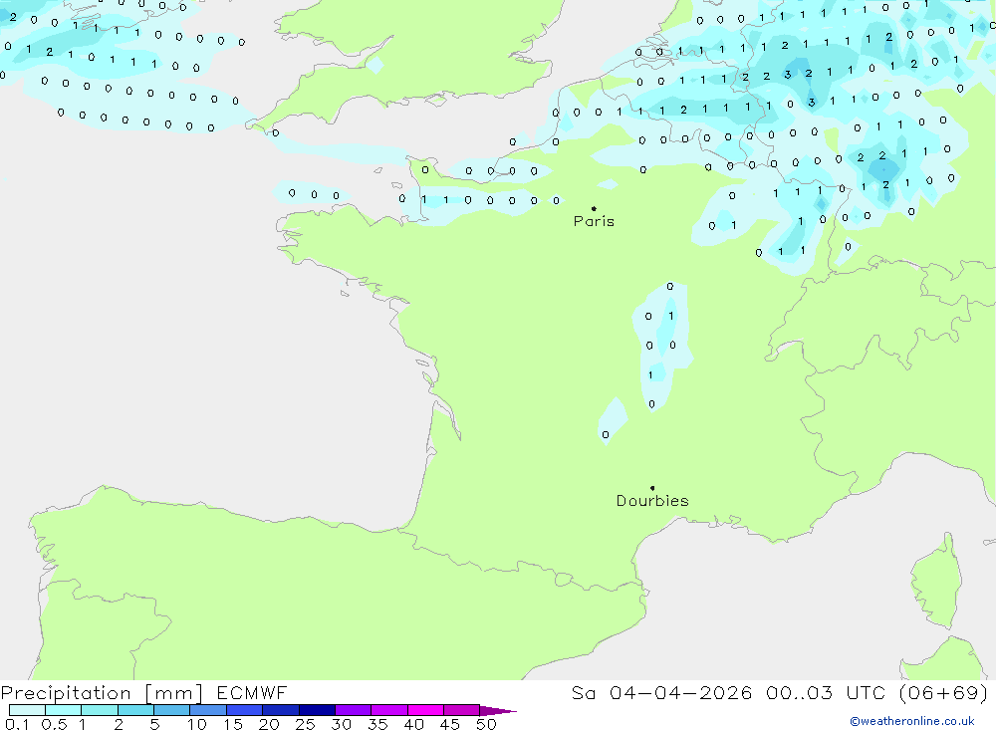The image size is (996, 730).
Task: Click the ECMWF model label
Action: [x=252, y=693]
